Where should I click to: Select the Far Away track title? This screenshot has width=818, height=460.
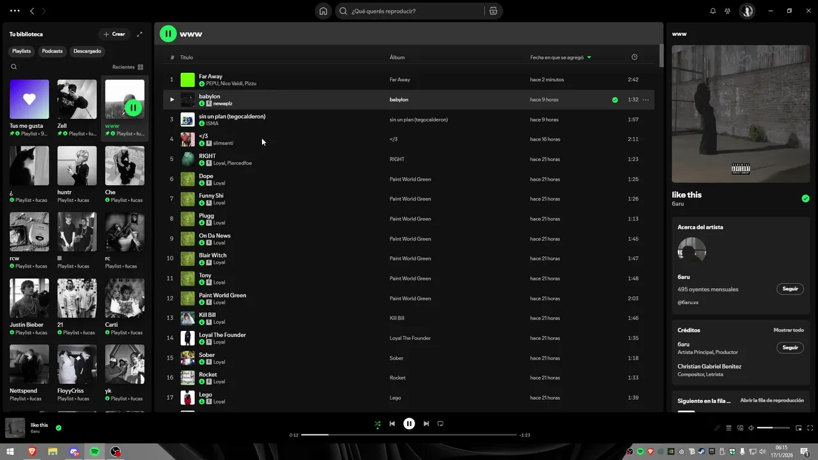tap(210, 77)
